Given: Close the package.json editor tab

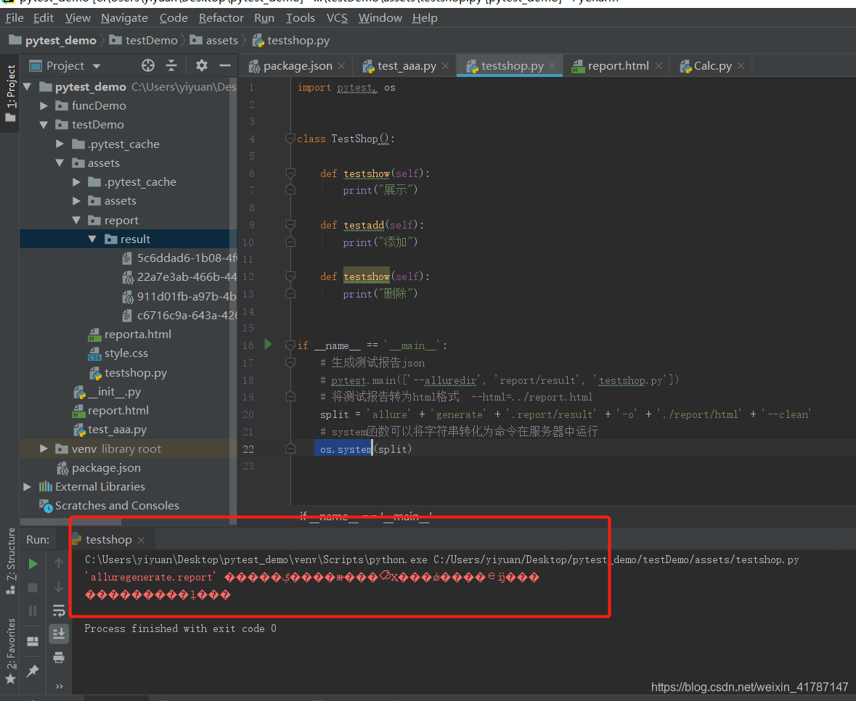Looking at the screenshot, I should click(342, 66).
